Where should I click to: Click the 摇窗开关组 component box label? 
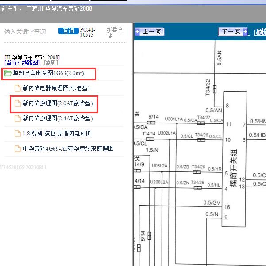233,168
